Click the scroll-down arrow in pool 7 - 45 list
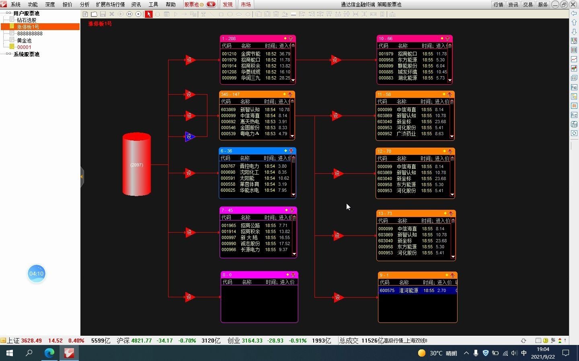Image resolution: width=579 pixels, height=361 pixels. (294, 254)
